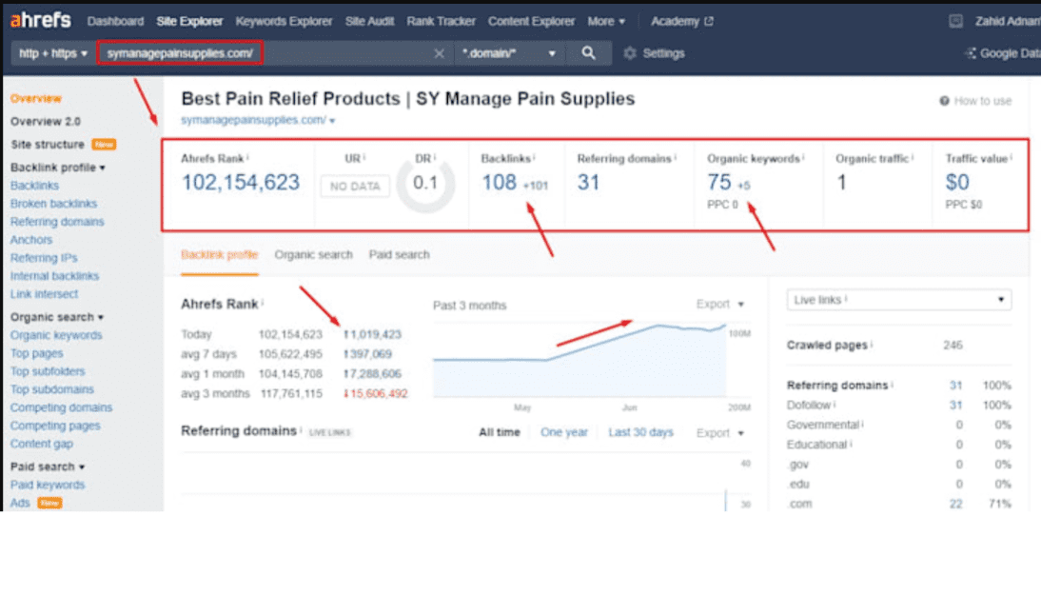This screenshot has width=1041, height=595.
Task: Open the More menu in top navigation
Action: point(606,21)
